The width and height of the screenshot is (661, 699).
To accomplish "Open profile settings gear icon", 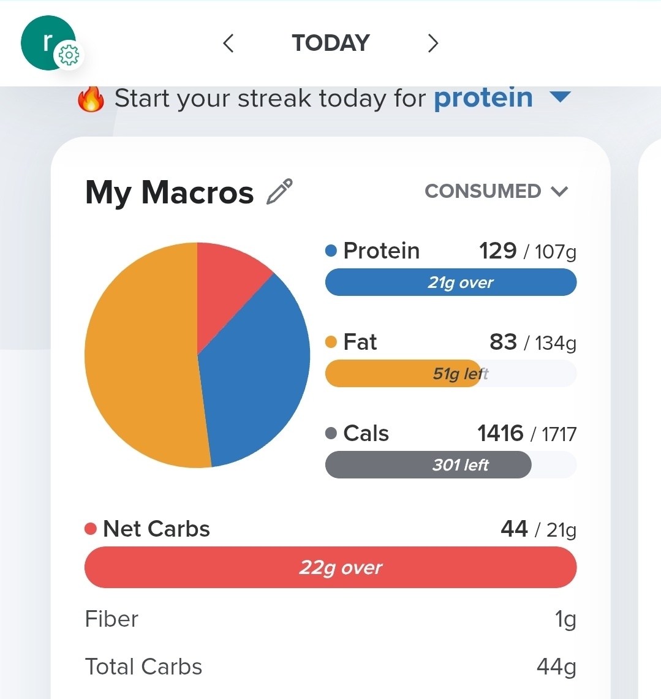I will 69,56.
